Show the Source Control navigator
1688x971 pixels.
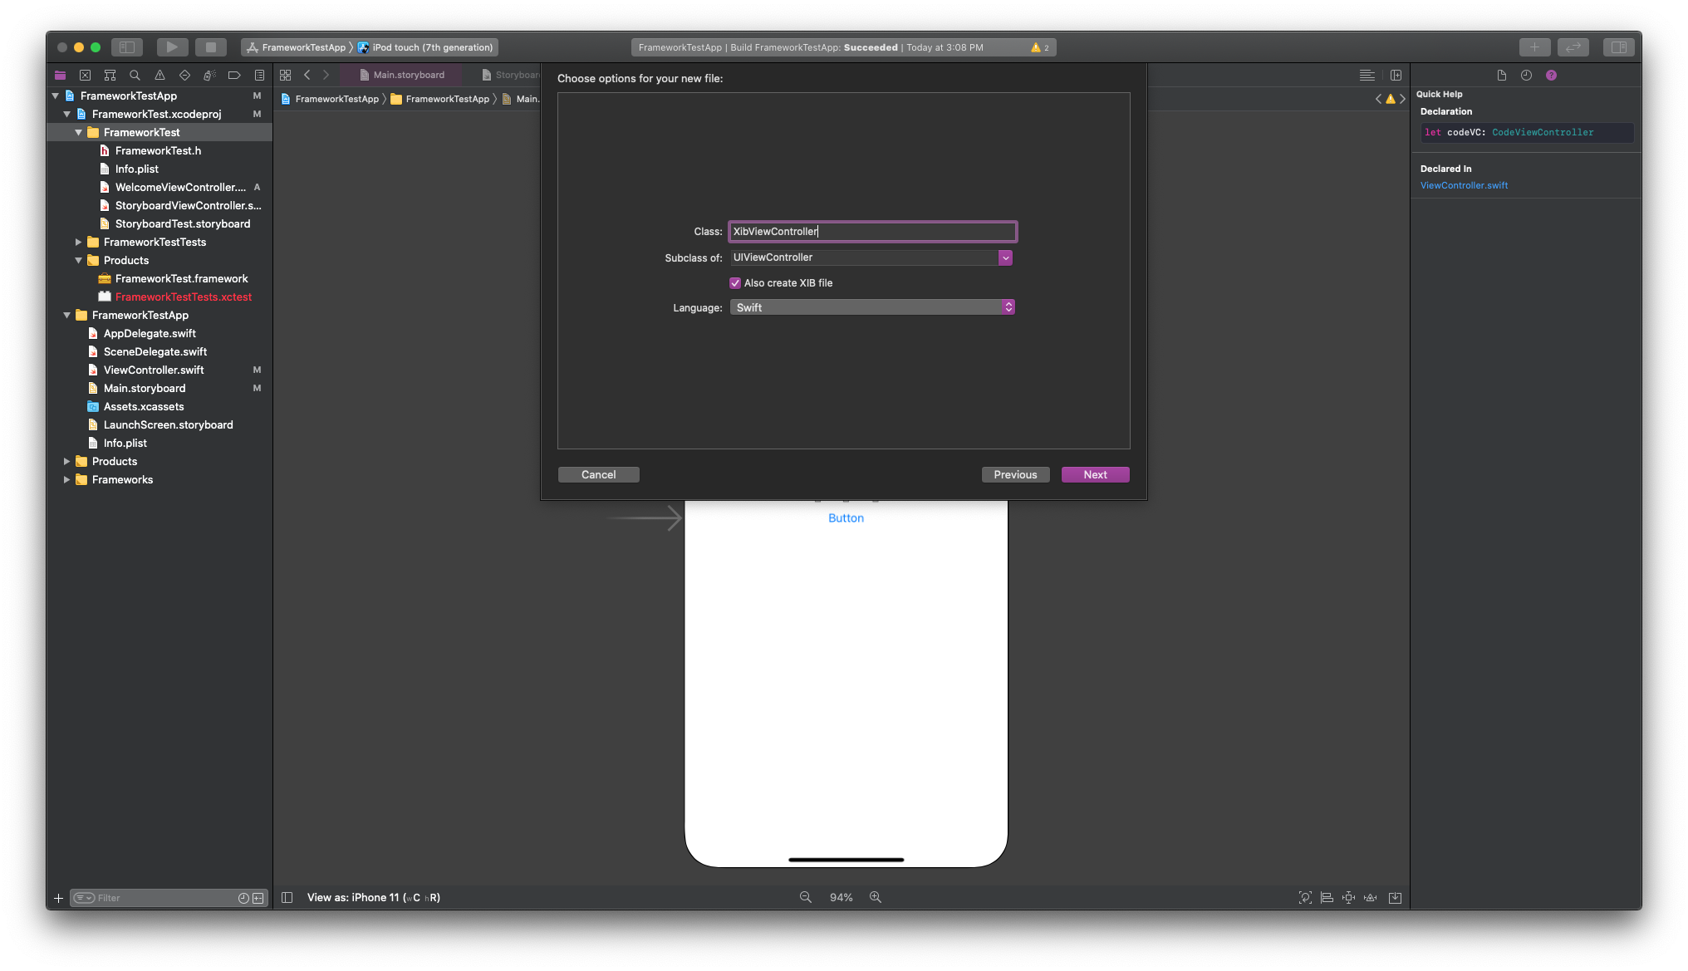(x=85, y=75)
